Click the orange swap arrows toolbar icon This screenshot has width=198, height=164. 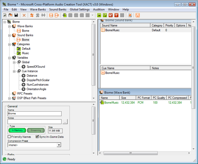(x=32, y=15)
